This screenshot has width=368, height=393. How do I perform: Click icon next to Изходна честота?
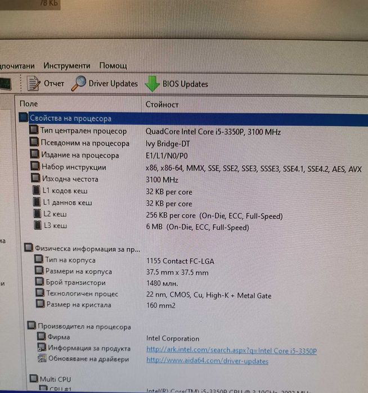click(x=35, y=178)
